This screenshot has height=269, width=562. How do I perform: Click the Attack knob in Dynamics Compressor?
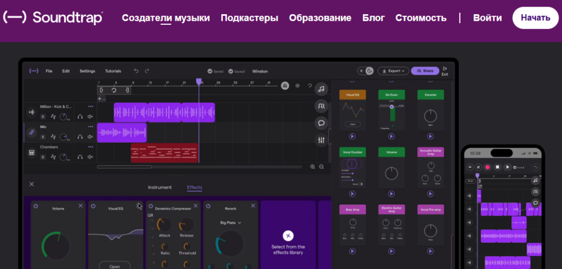click(x=164, y=225)
